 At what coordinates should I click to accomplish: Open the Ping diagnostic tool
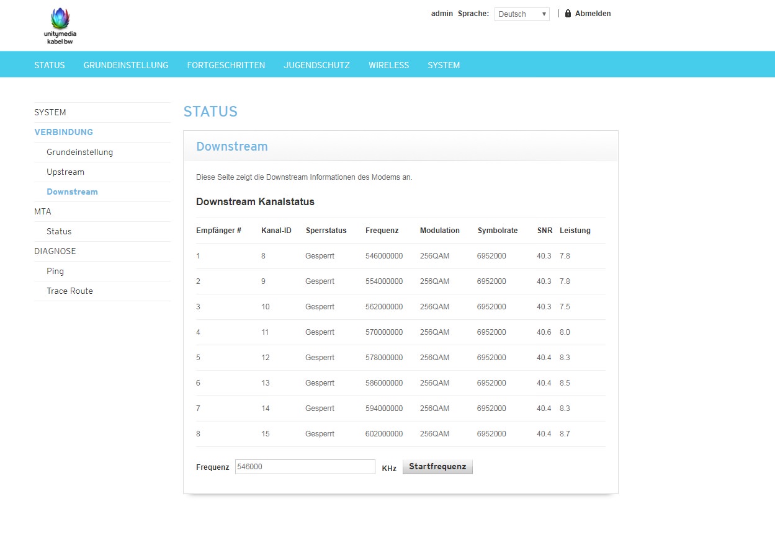click(x=55, y=271)
